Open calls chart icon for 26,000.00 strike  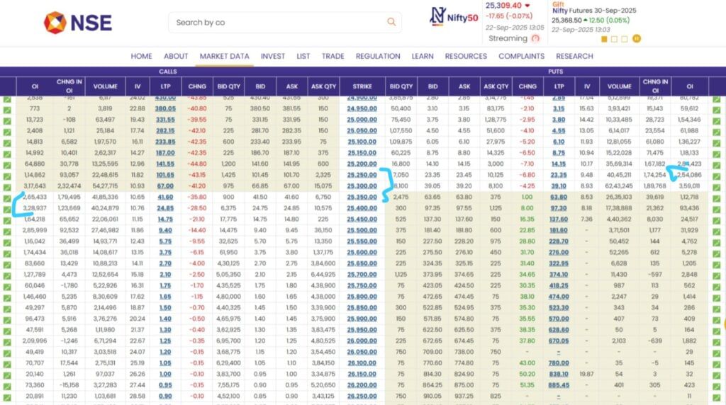(x=7, y=340)
